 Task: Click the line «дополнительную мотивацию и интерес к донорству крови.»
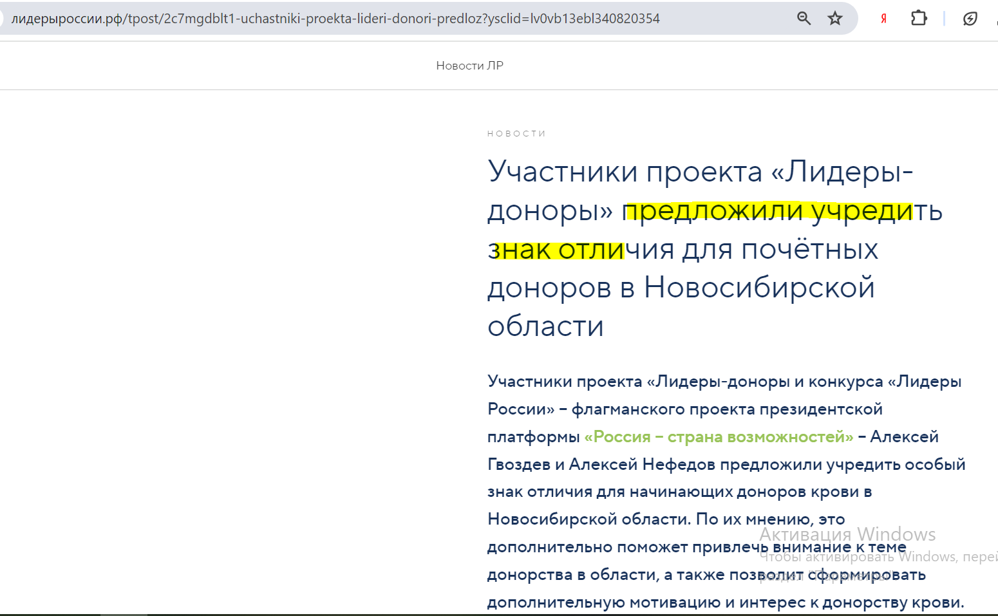tap(726, 602)
